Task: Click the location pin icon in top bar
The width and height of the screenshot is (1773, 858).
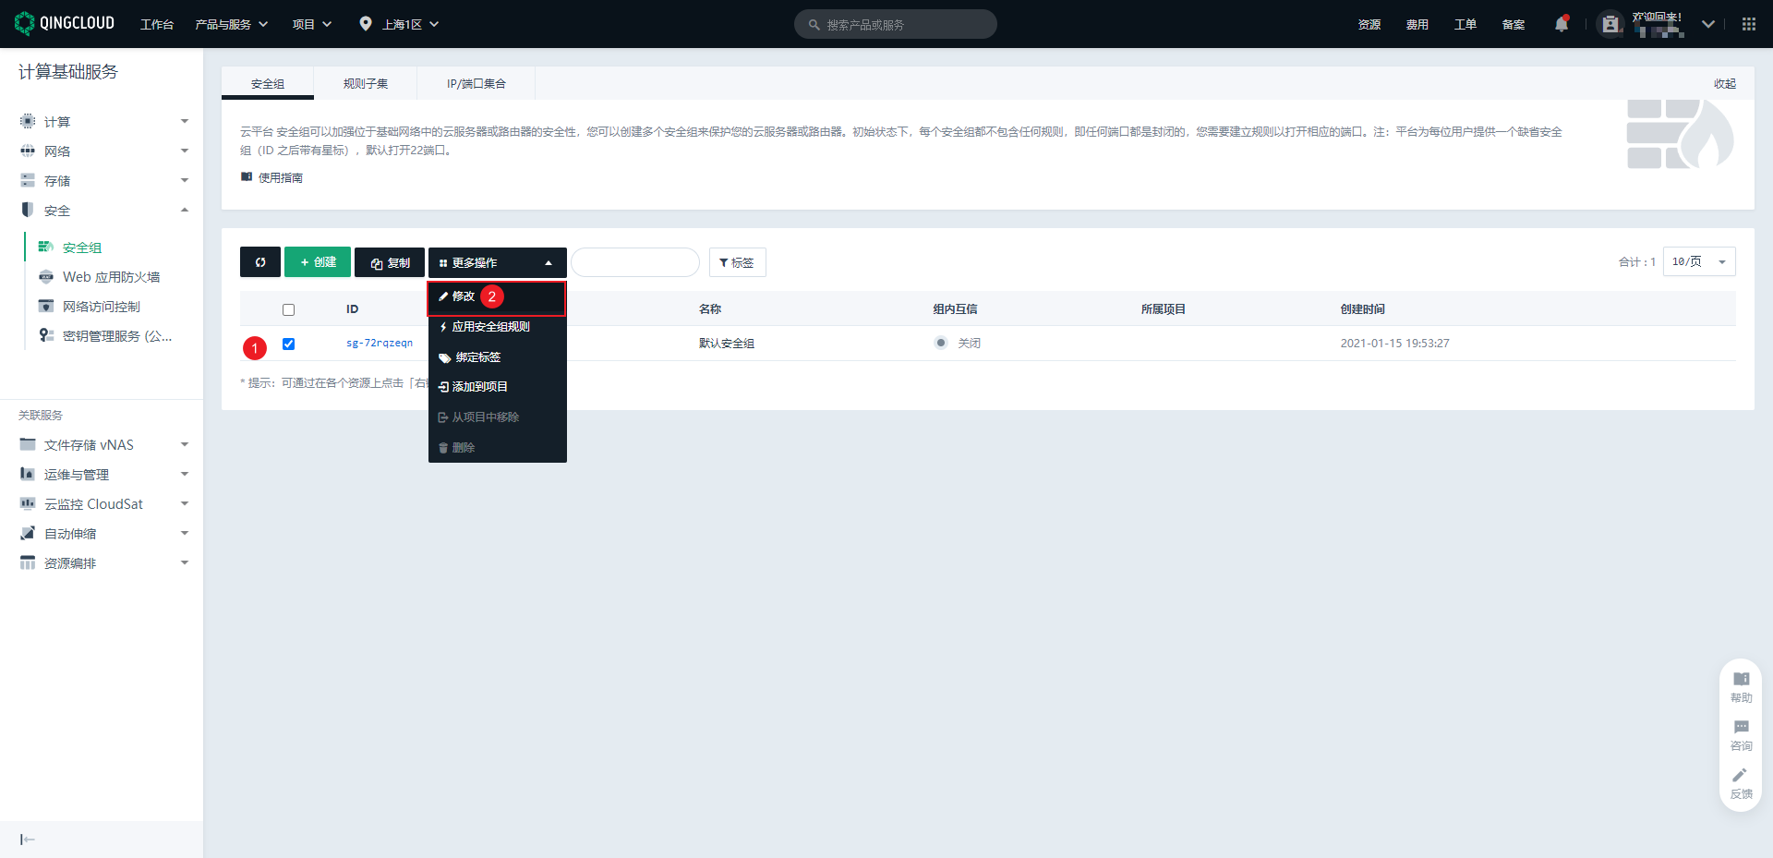Action: click(x=366, y=24)
